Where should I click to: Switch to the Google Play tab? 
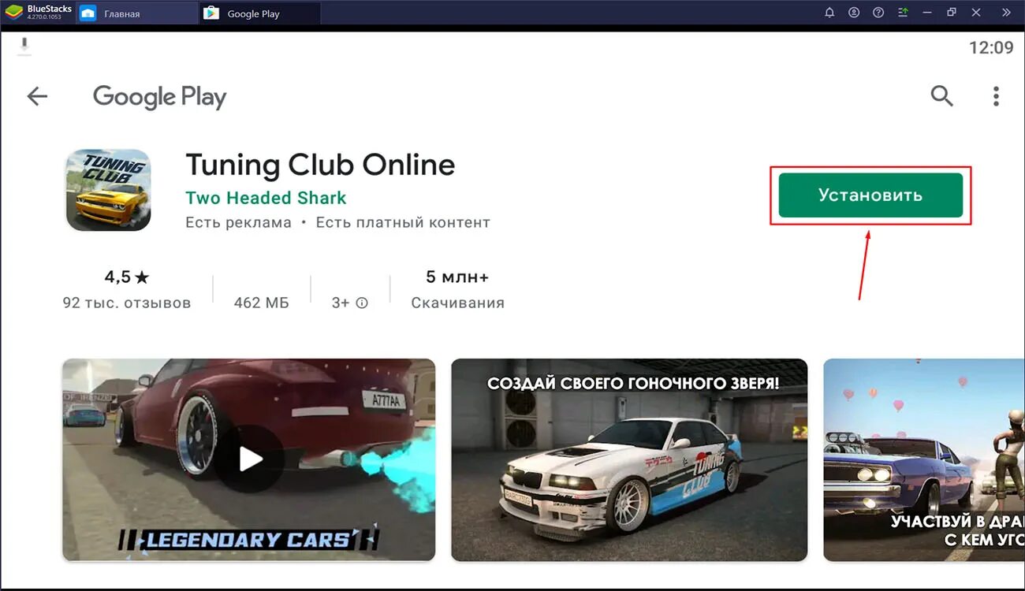pos(259,13)
